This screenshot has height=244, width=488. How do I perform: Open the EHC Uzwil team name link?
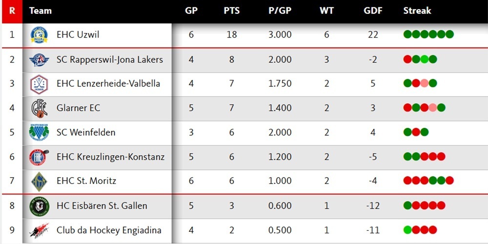coord(78,35)
